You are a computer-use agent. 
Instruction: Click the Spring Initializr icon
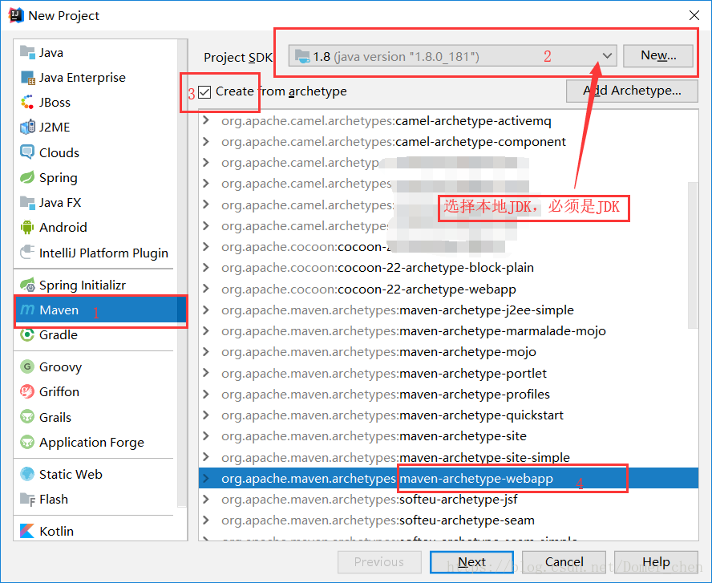pyautogui.click(x=27, y=285)
